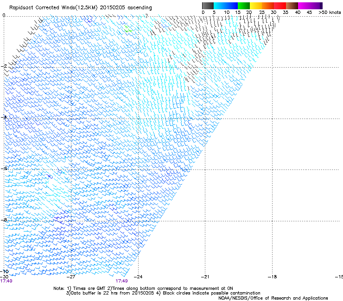Click the '>50 knots' legend label

330,13
